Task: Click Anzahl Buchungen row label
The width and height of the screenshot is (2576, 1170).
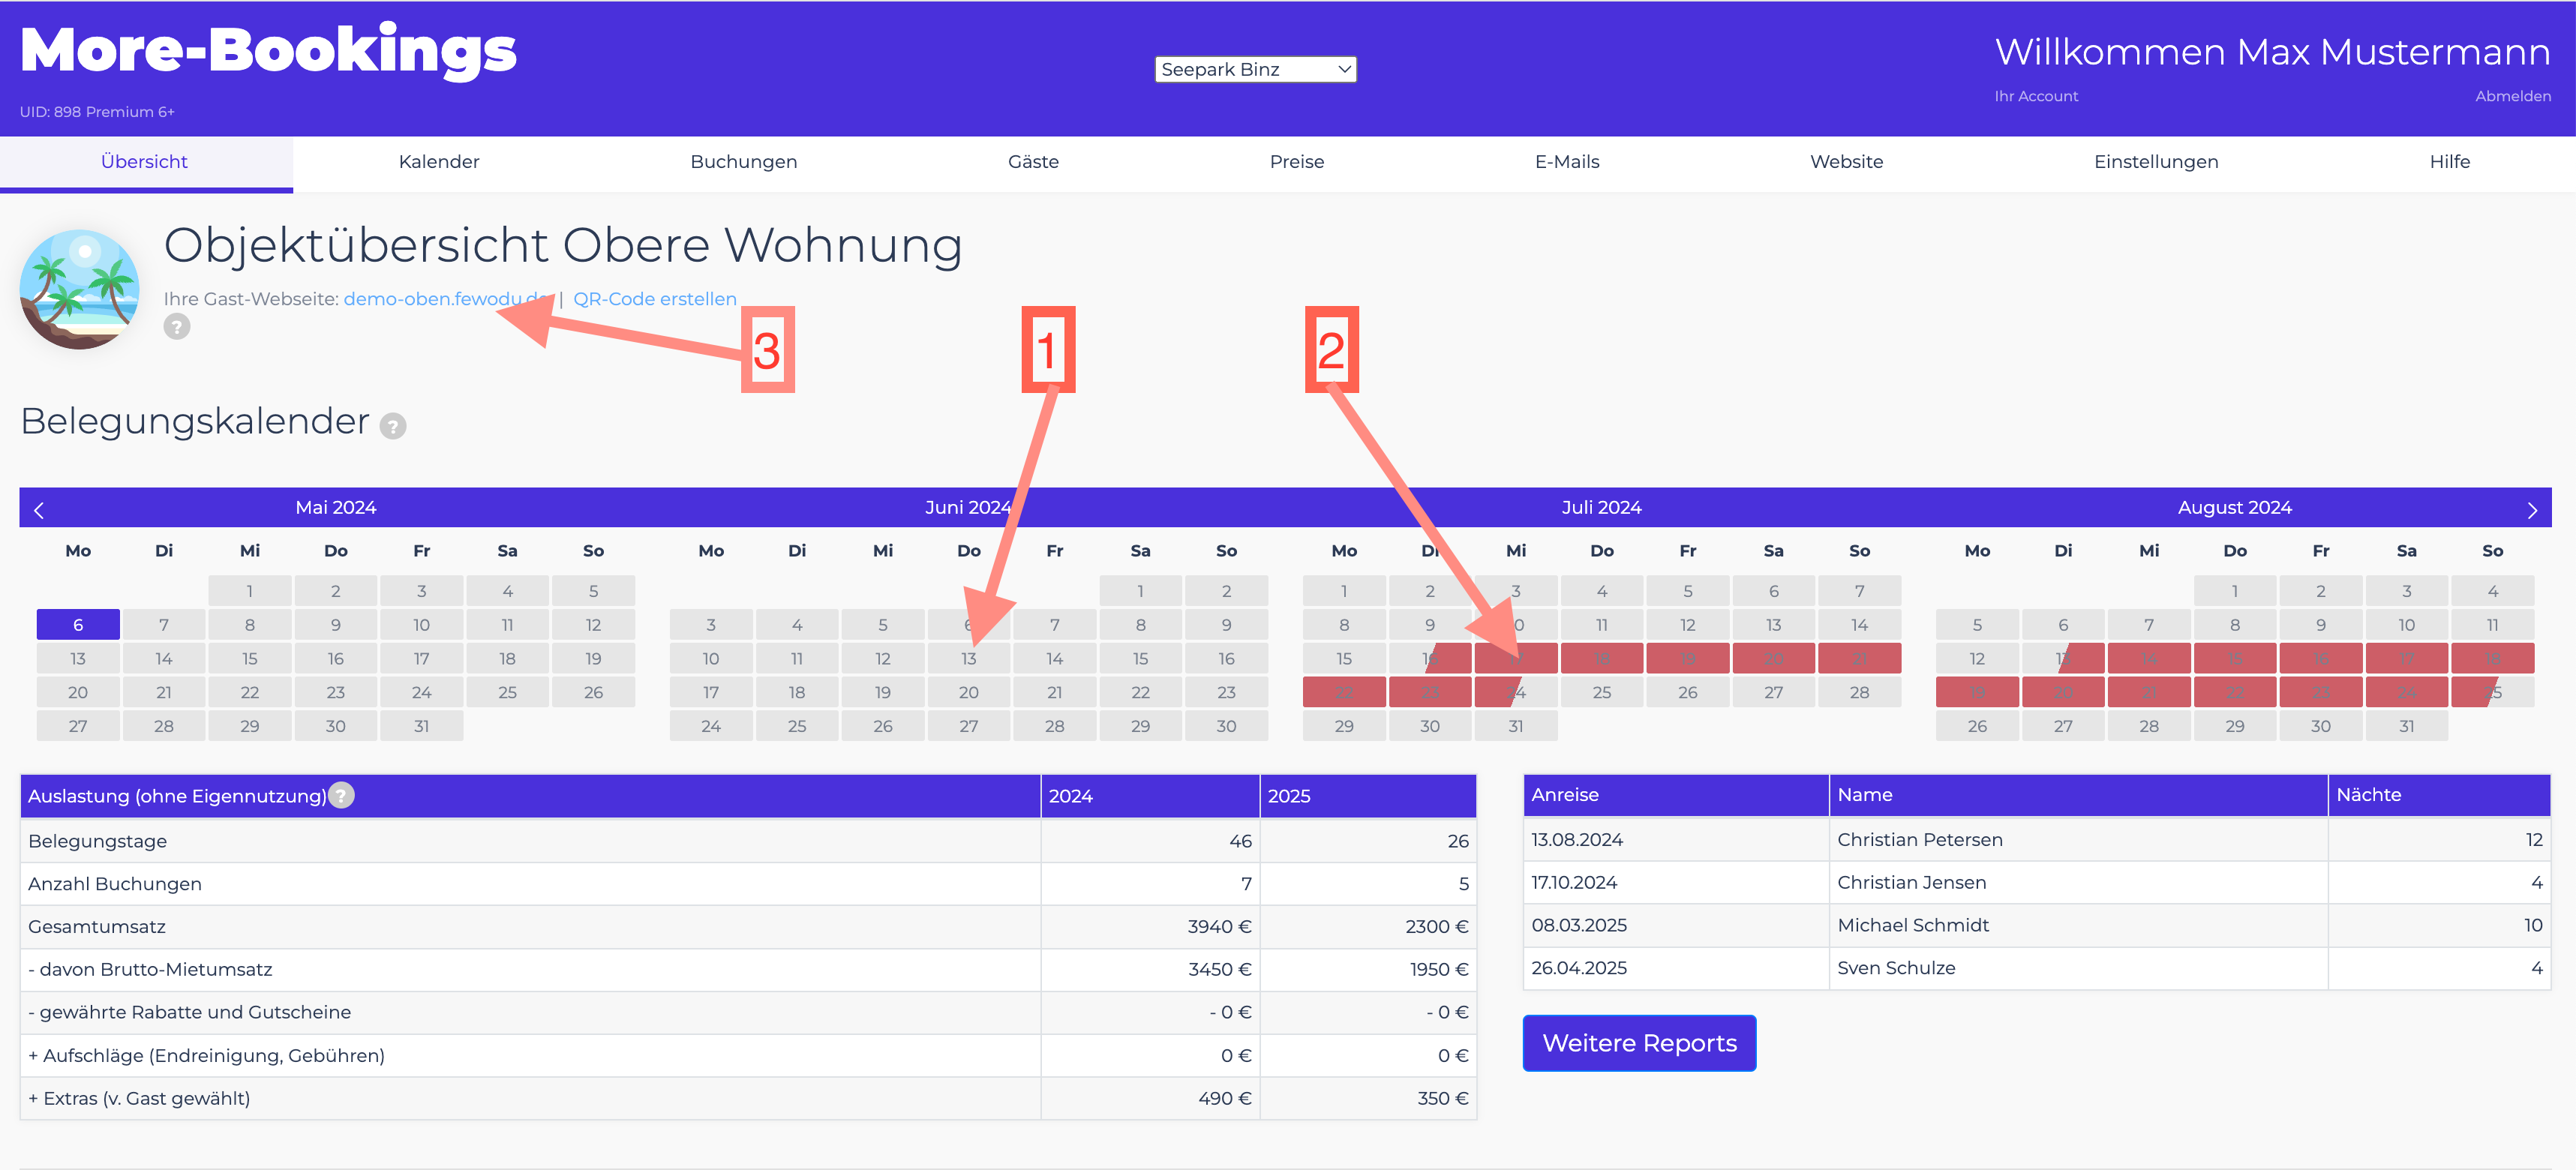Action: (115, 884)
